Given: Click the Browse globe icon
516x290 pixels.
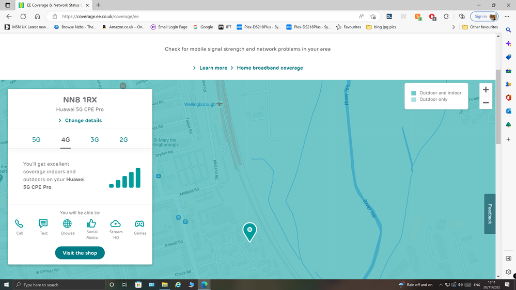Looking at the screenshot, I should (67, 223).
